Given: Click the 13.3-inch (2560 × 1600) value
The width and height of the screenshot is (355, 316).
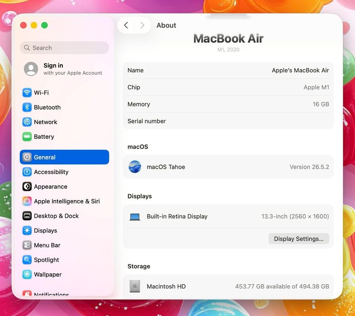Looking at the screenshot, I should [295, 217].
